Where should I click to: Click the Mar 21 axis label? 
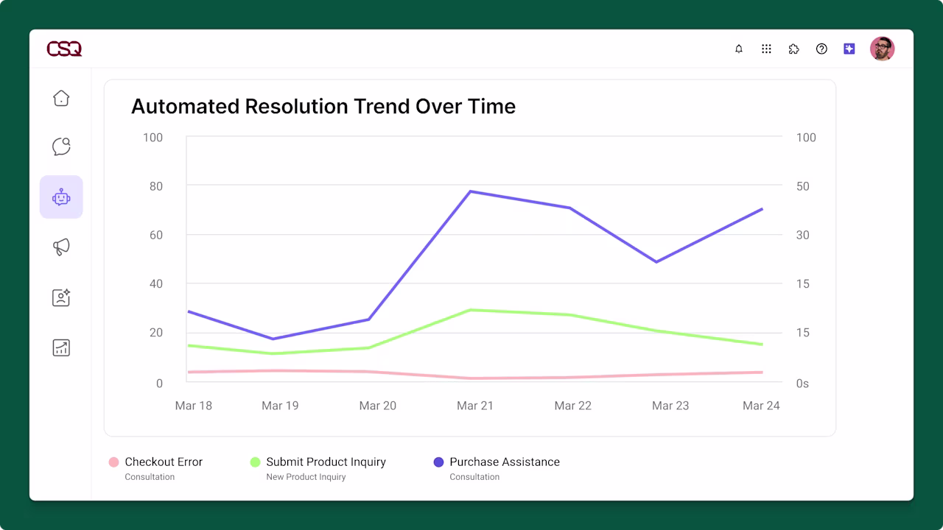point(475,406)
